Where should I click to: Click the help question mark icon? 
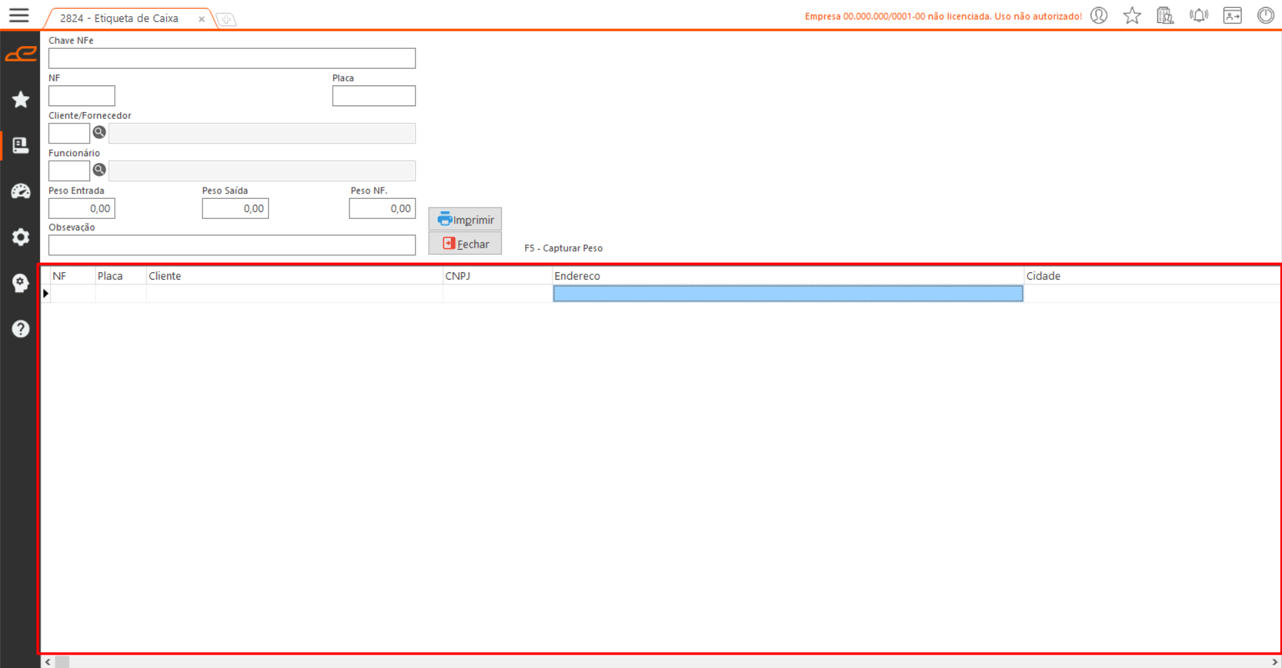pos(21,329)
